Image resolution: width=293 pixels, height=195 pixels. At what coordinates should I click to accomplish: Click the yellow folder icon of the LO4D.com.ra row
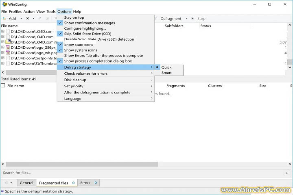pos(8,42)
